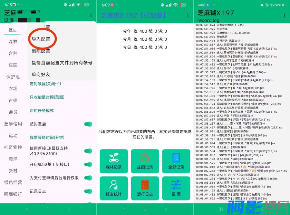Open the 庄园 settings tab
This screenshot has height=215, width=290.
coord(13,65)
